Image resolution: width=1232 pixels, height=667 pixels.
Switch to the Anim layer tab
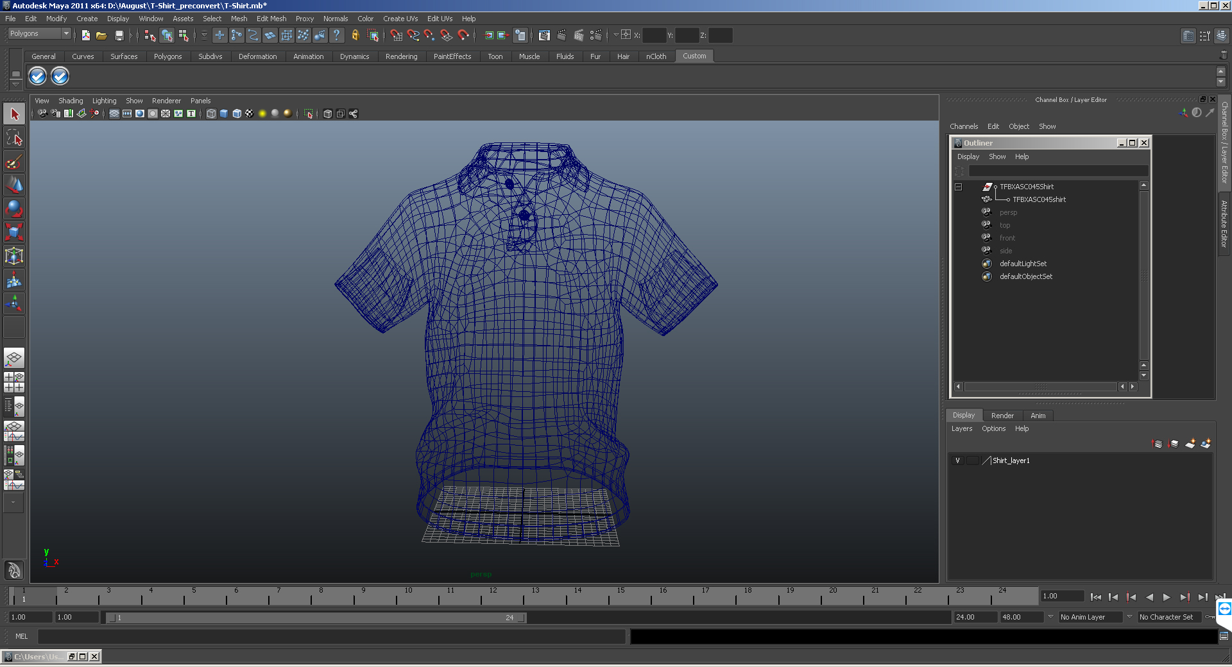[1038, 416]
